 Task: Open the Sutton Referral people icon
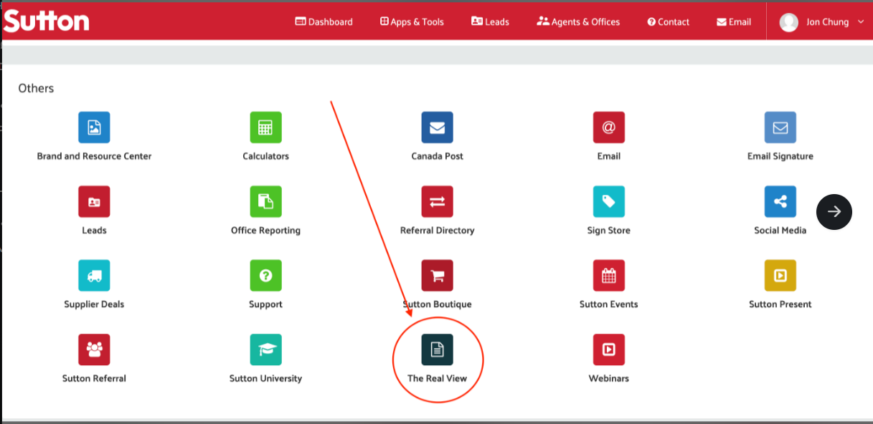[94, 350]
